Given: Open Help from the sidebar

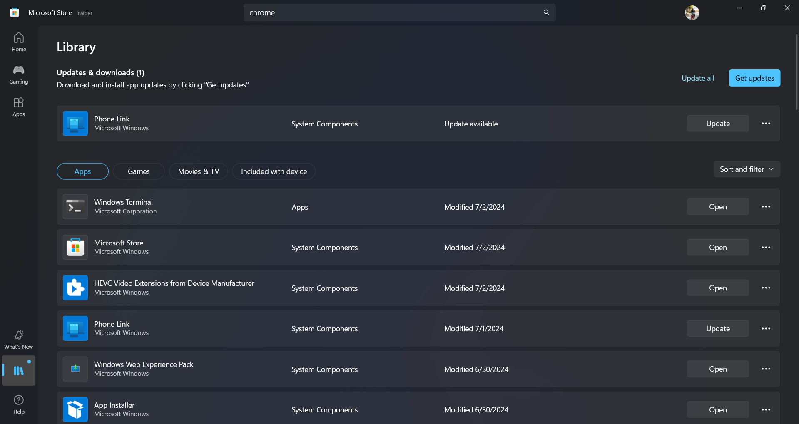Looking at the screenshot, I should point(19,404).
